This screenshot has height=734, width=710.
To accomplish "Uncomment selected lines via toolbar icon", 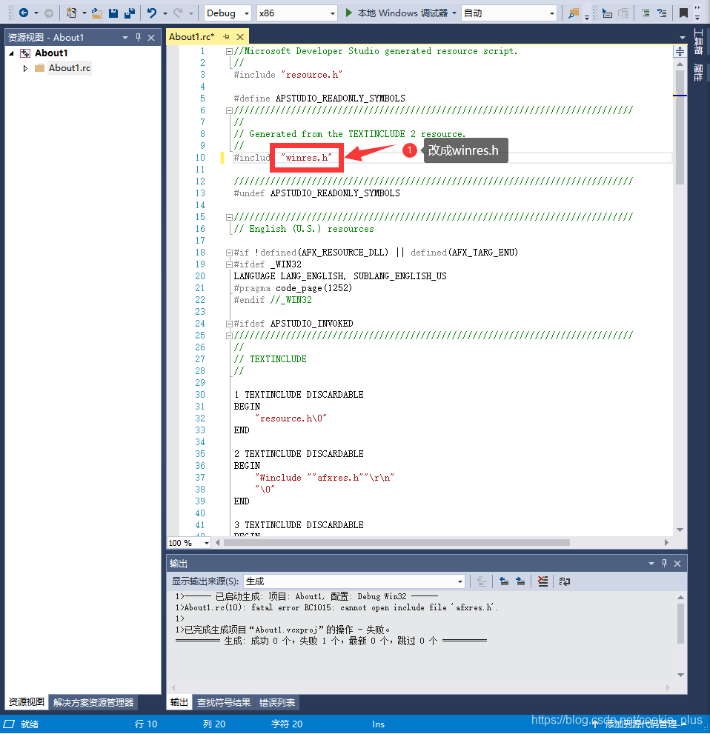I will coord(662,13).
